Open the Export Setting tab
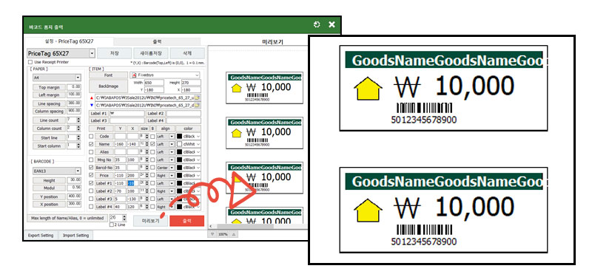Viewport: 592px width, 277px height. coord(41,235)
